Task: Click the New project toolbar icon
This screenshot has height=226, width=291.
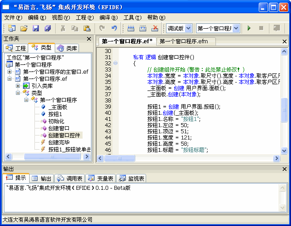Action: click(12, 28)
